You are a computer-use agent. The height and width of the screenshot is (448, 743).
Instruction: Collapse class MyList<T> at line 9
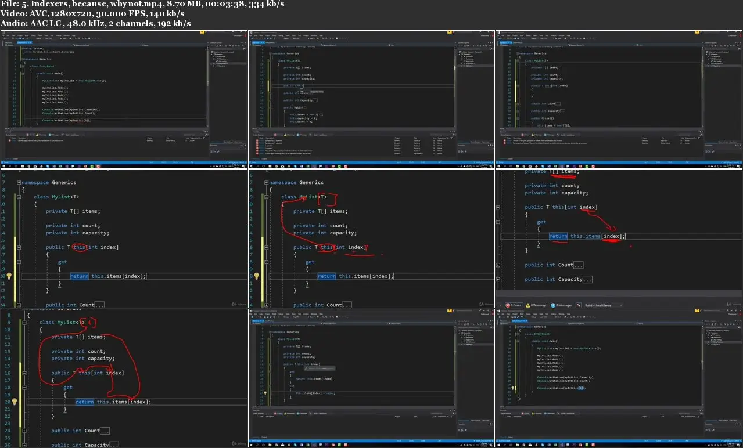[25, 322]
